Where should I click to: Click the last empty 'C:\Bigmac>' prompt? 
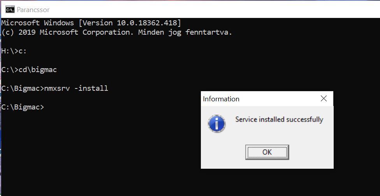coord(23,107)
